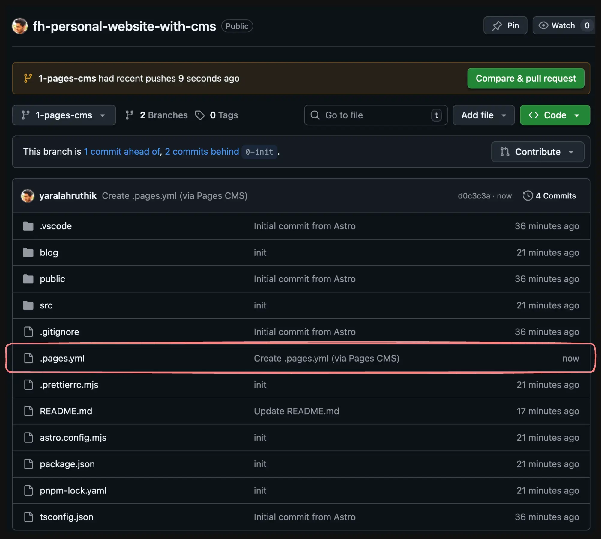Image resolution: width=601 pixels, height=539 pixels.
Task: Click the history clock icon near 4 Commits
Action: (x=528, y=195)
